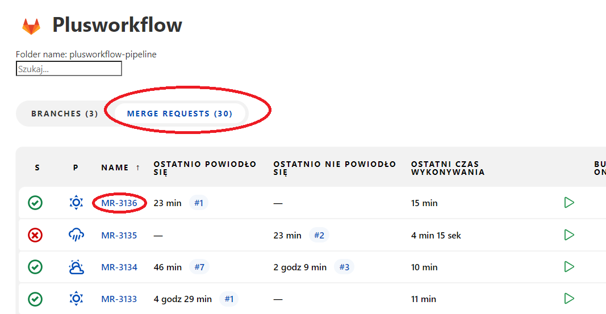Click the partly cloudy weather icon for MR-3134

point(76,267)
